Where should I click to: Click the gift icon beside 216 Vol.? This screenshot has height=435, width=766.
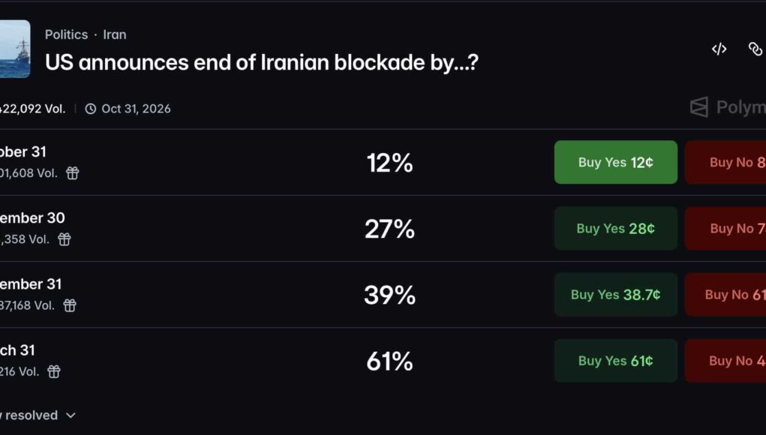tap(54, 371)
